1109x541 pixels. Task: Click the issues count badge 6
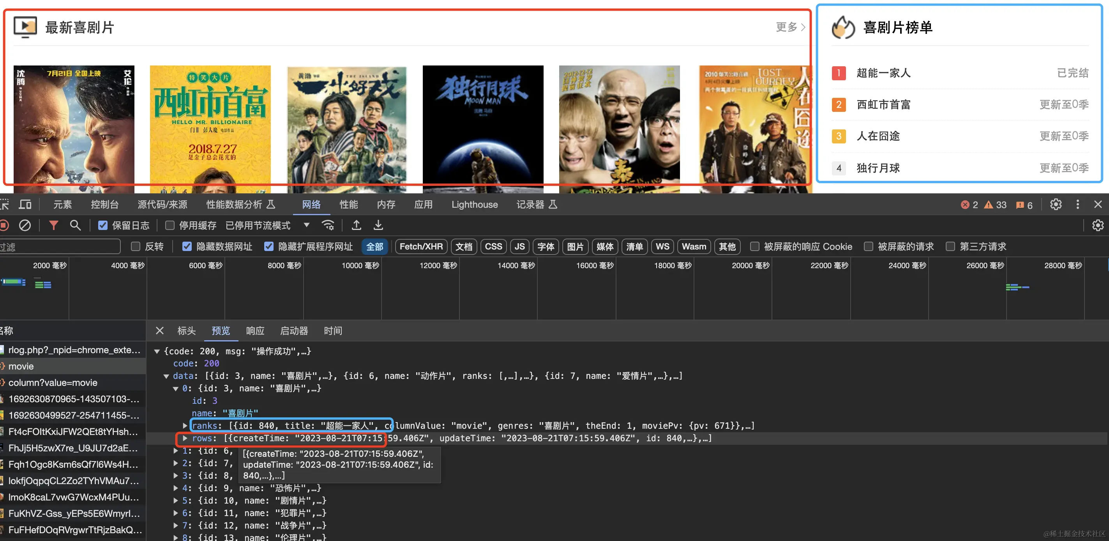pyautogui.click(x=1024, y=205)
